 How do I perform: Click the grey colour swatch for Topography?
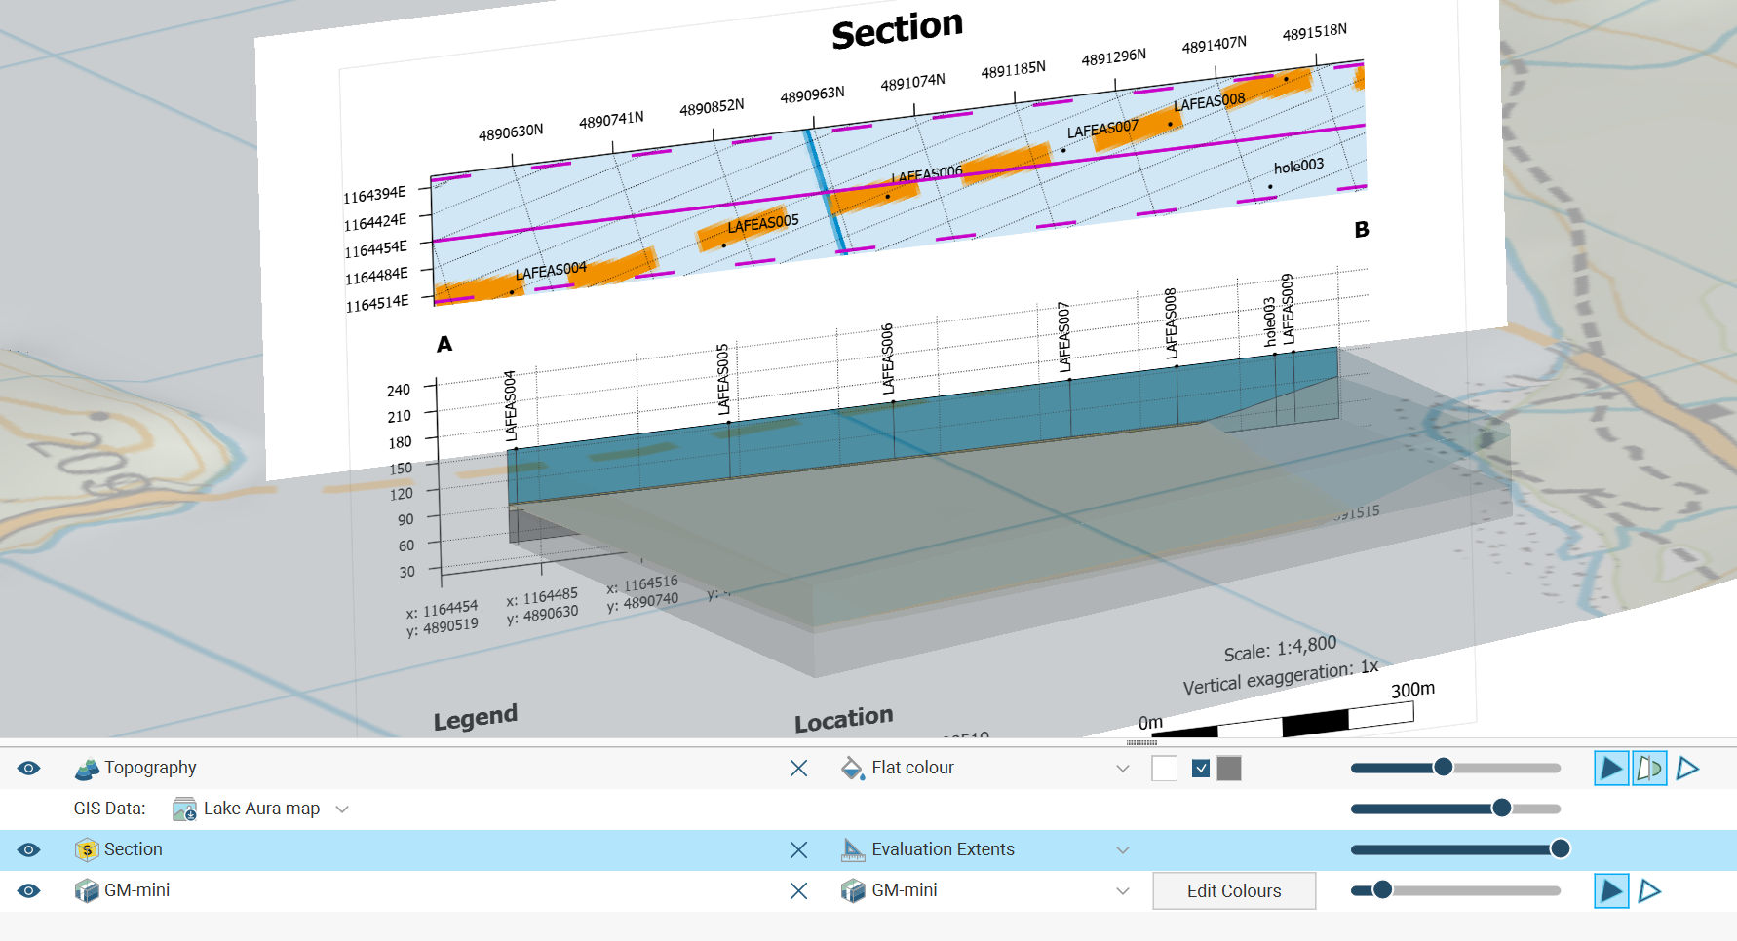pos(1229,769)
